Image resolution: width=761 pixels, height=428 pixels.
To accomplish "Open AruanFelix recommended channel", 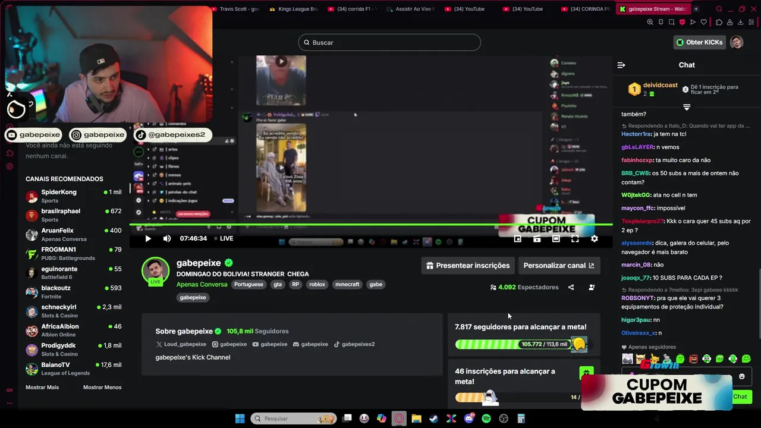I will [x=74, y=234].
